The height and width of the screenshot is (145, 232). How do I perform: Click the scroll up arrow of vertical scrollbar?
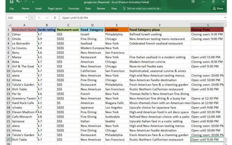click(226, 25)
